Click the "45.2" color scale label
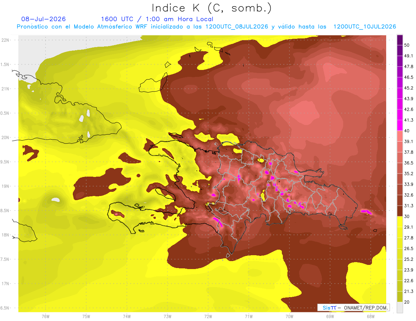This screenshot has width=416, height=321. [409, 88]
